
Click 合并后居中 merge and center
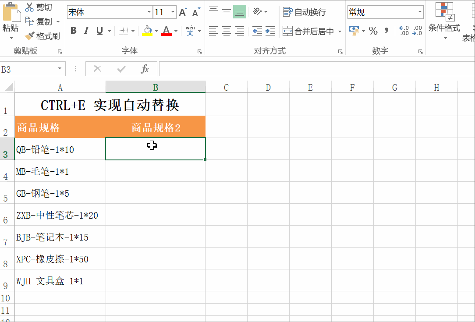pyautogui.click(x=308, y=31)
